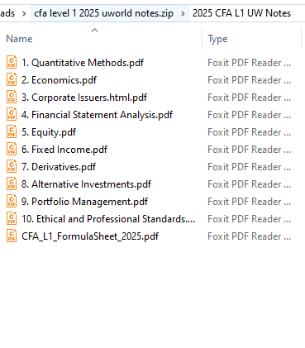The height and width of the screenshot is (348, 305).
Task: Sort files by the Name column header
Action: tap(19, 39)
